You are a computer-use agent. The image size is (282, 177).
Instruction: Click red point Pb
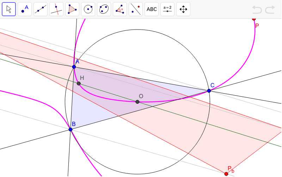tap(226, 174)
